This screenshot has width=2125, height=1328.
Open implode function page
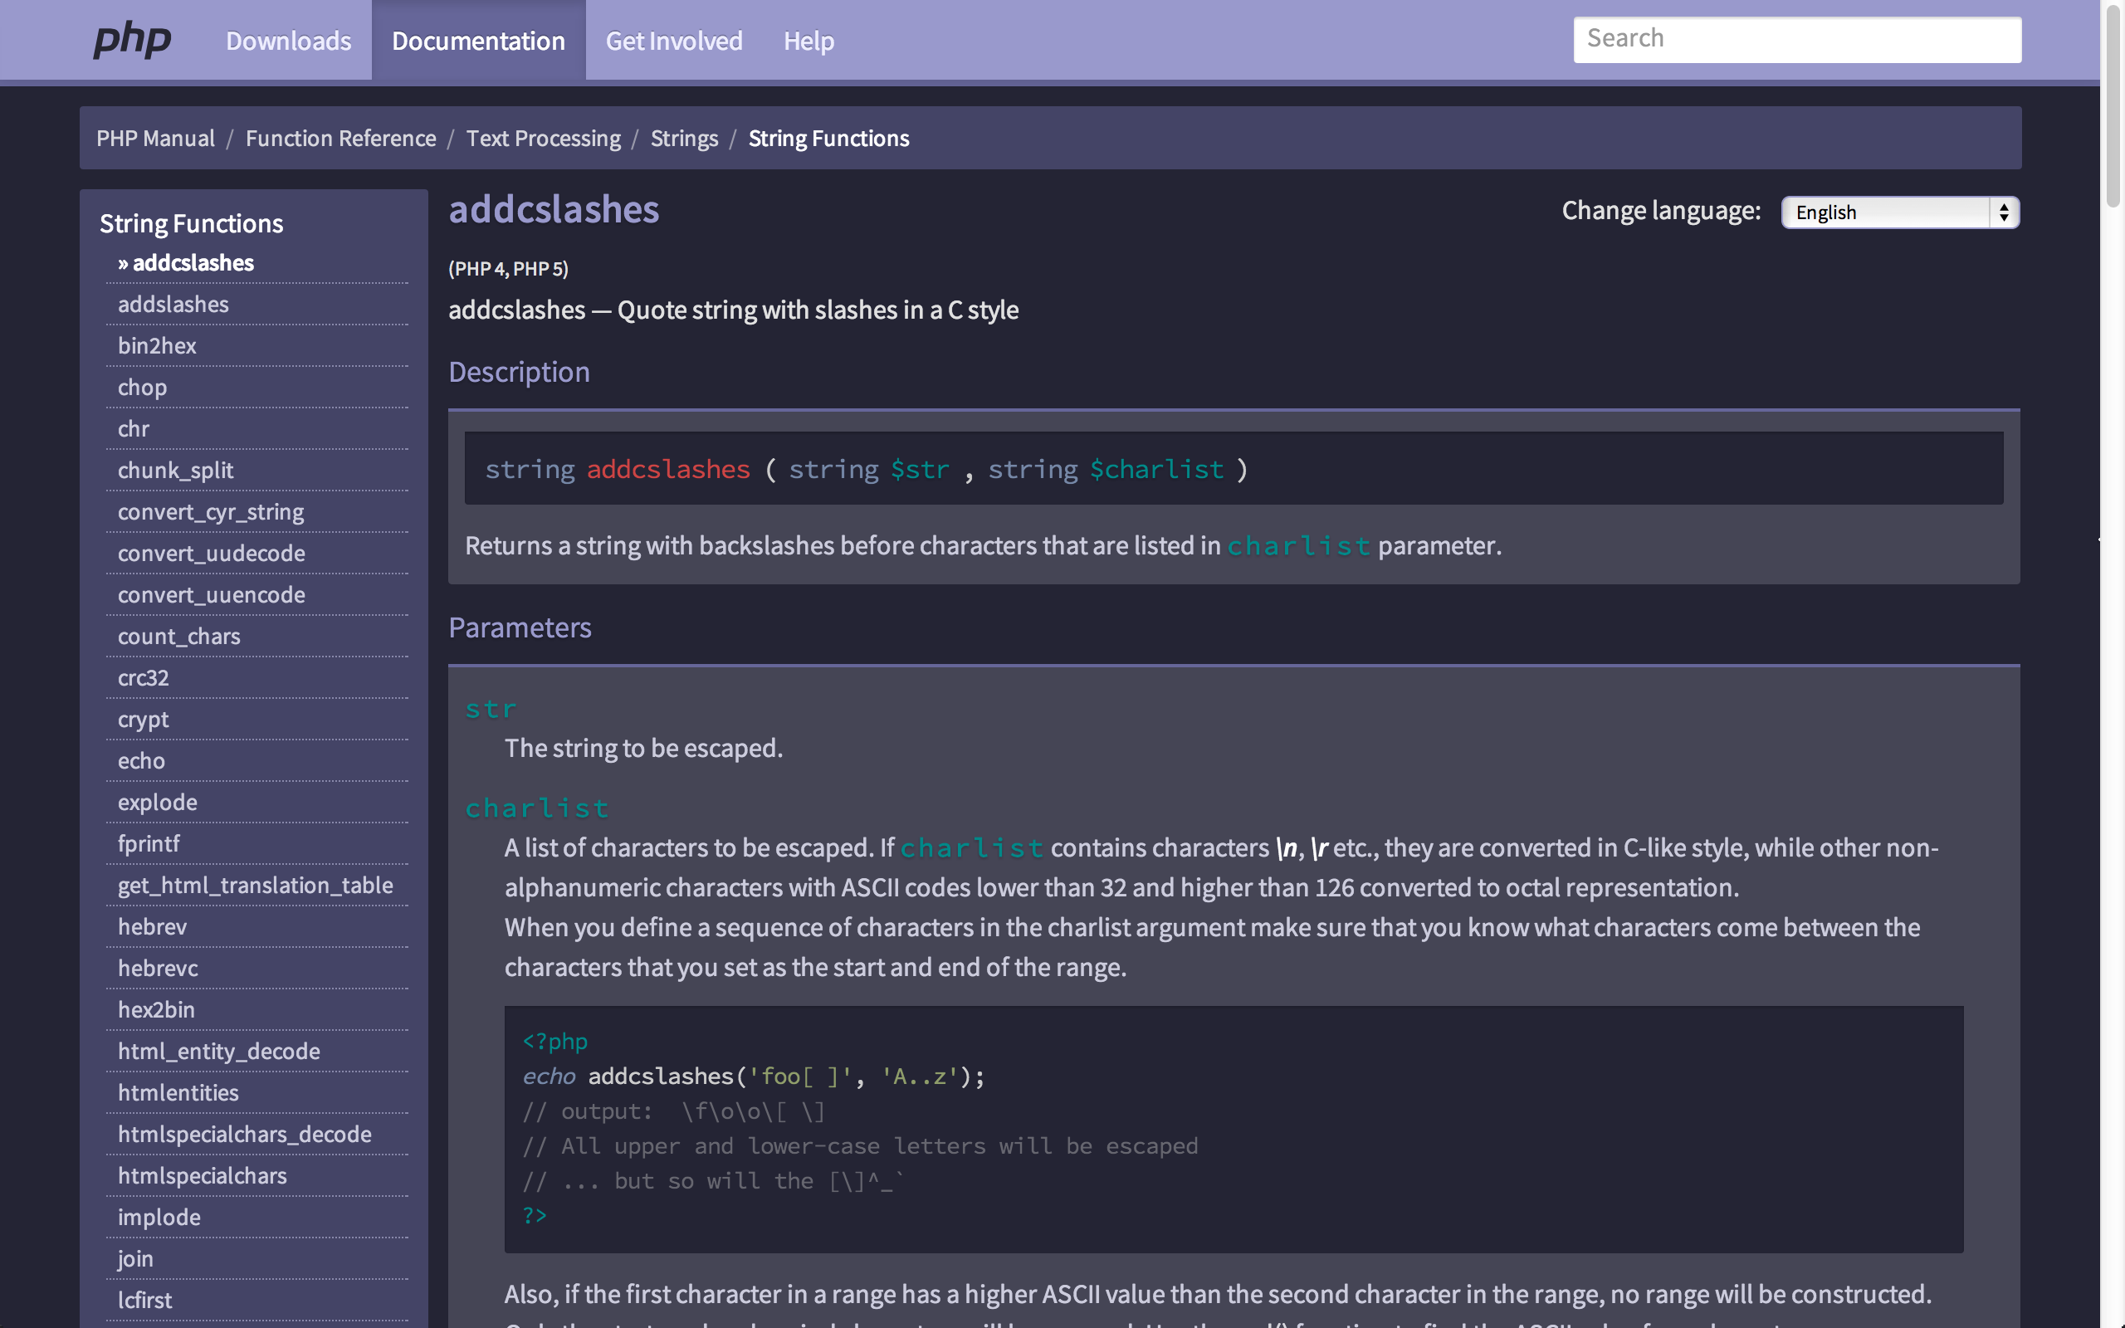coord(159,1217)
